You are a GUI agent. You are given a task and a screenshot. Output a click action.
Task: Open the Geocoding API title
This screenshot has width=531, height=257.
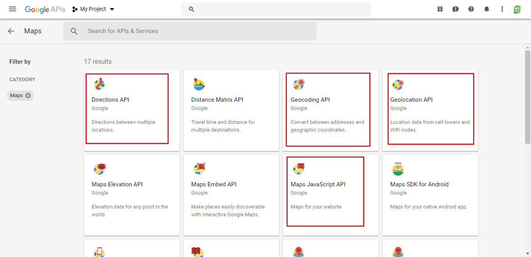point(310,100)
